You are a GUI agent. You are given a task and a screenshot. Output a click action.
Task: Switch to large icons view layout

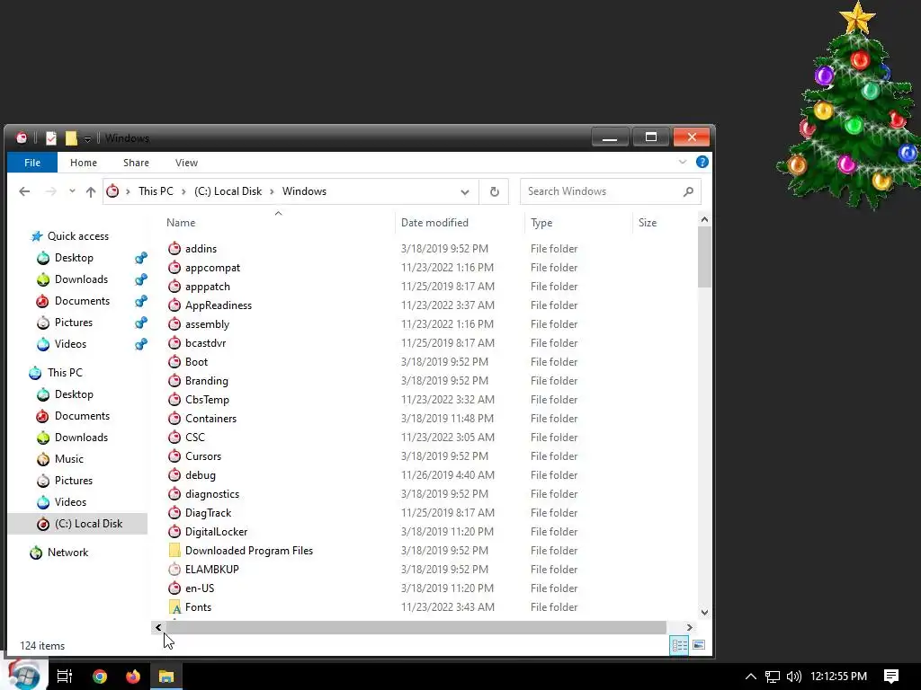pos(698,645)
